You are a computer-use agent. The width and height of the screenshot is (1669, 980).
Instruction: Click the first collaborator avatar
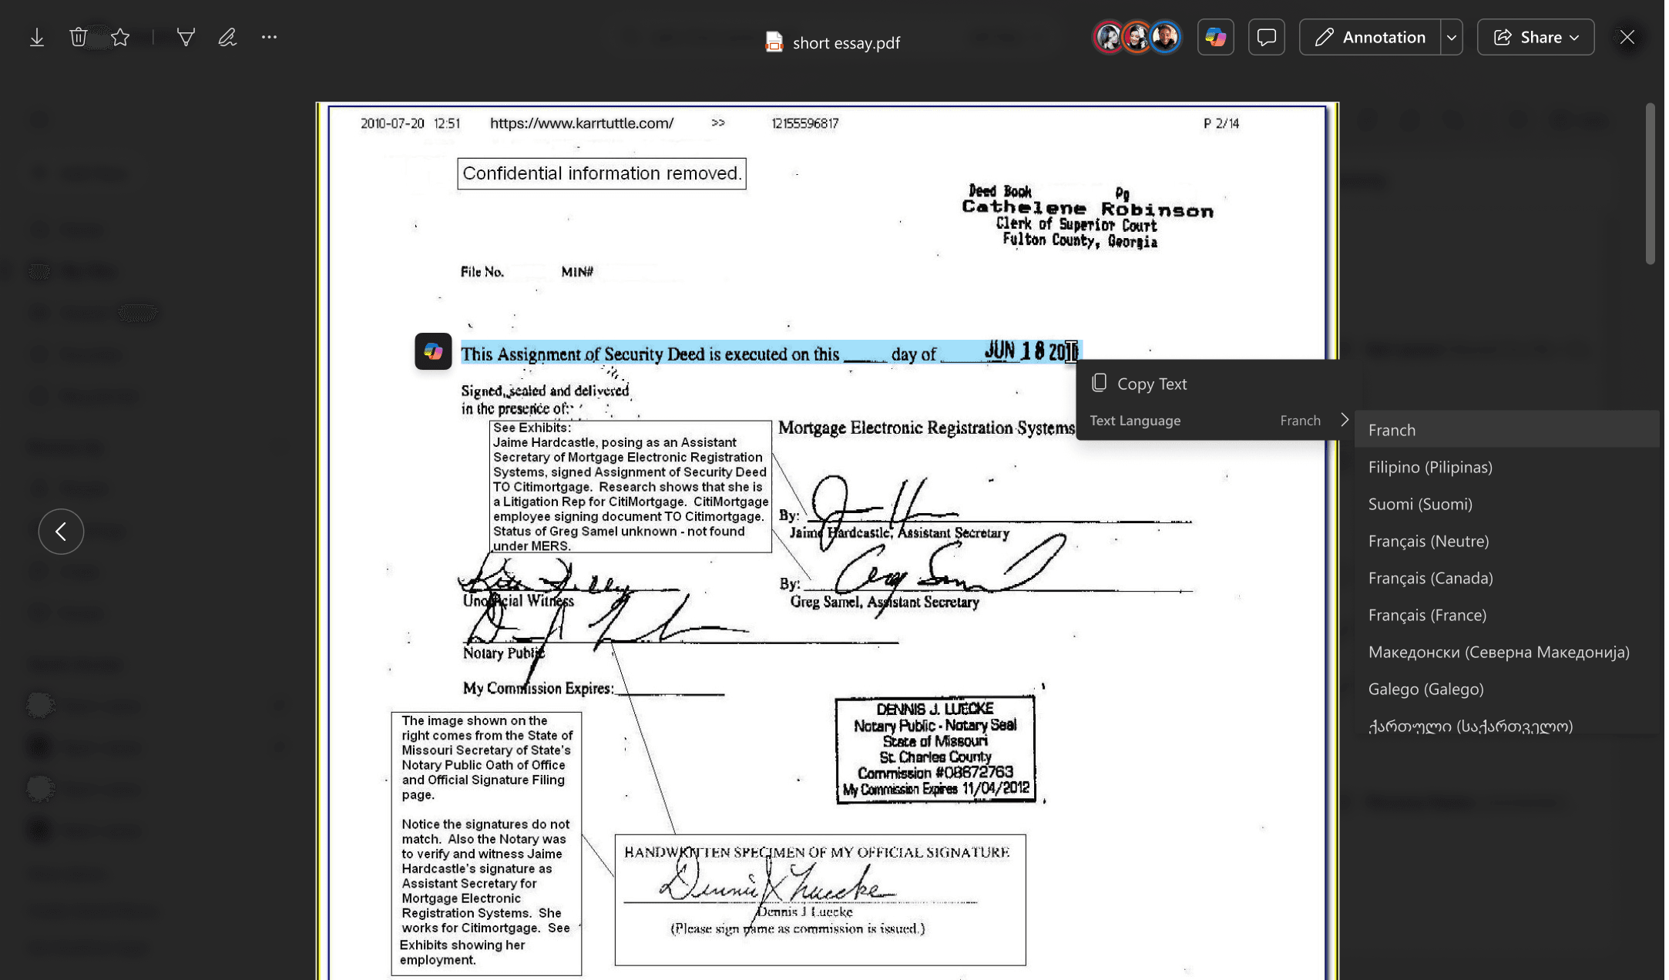coord(1109,37)
